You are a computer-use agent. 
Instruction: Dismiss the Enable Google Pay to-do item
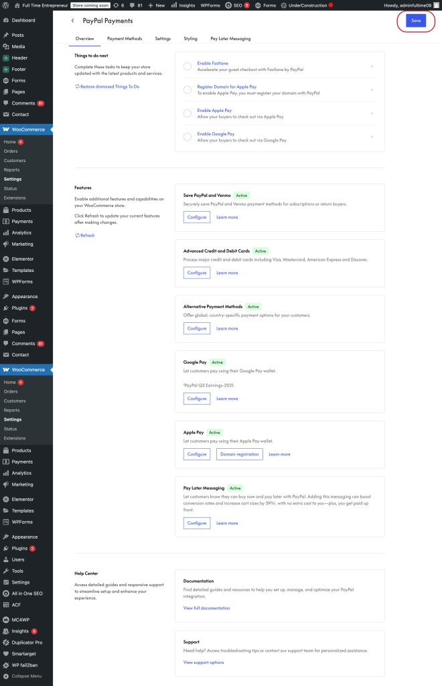click(372, 137)
